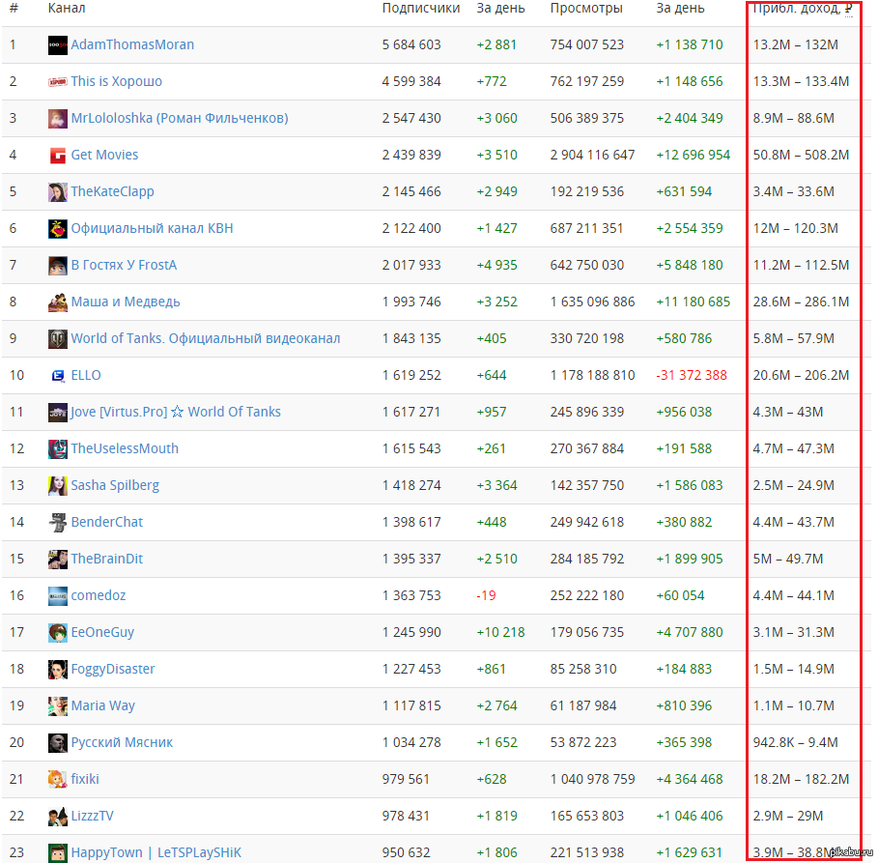Image resolution: width=878 pixels, height=863 pixels.
Task: Click the BenderChat robot avatar
Action: 58,522
